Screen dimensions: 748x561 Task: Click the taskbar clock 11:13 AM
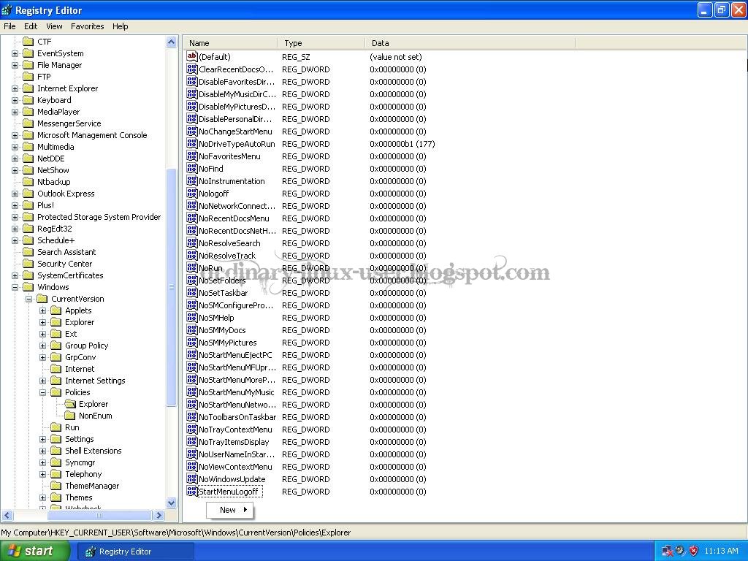point(721,551)
